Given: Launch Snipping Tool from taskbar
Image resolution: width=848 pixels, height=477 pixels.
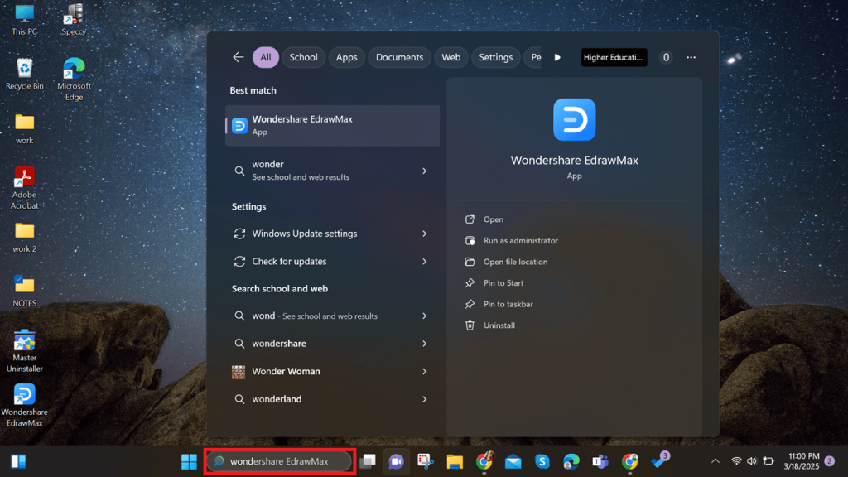Looking at the screenshot, I should pos(426,461).
